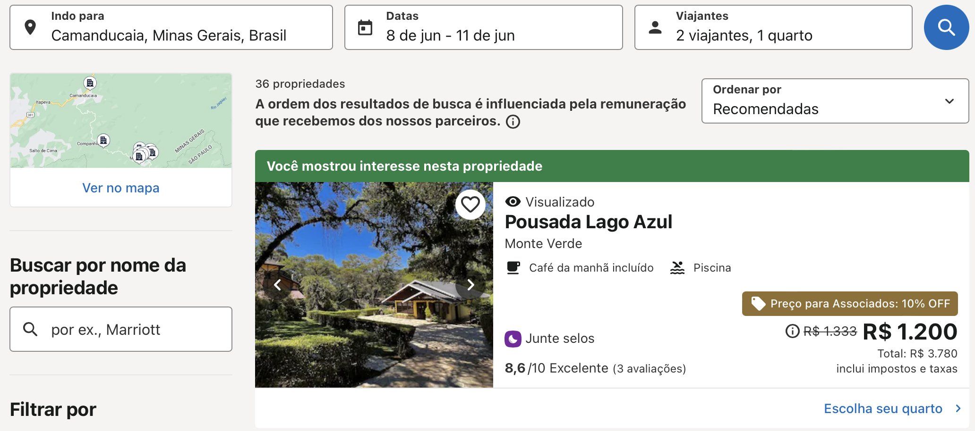Click the property name search input field

click(121, 329)
